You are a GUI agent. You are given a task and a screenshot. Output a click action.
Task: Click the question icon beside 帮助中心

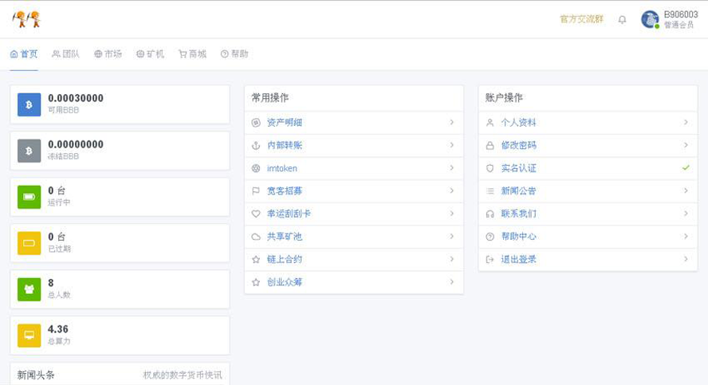(490, 237)
